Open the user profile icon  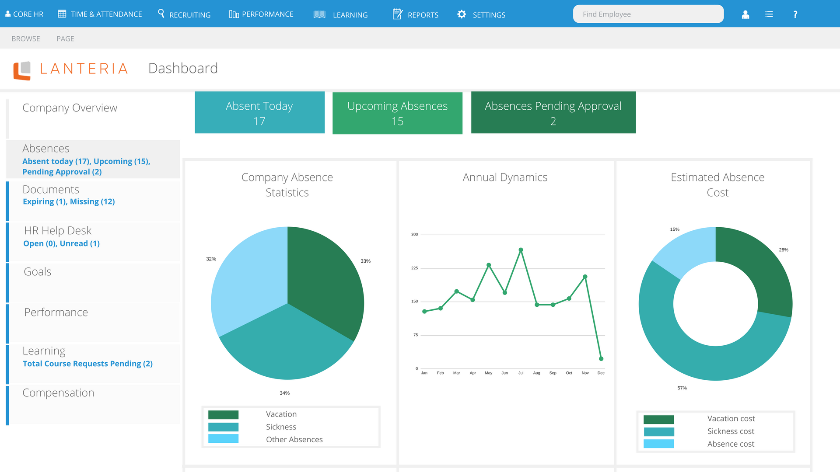tap(745, 14)
